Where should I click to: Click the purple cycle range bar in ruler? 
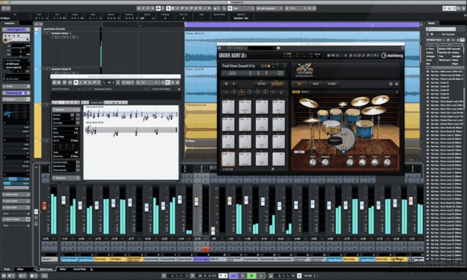(x=302, y=25)
